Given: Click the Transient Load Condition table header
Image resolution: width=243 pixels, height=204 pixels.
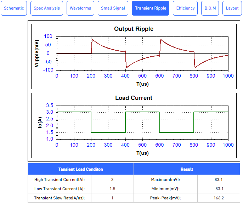Looking at the screenshot, I should pyautogui.click(x=81, y=169).
